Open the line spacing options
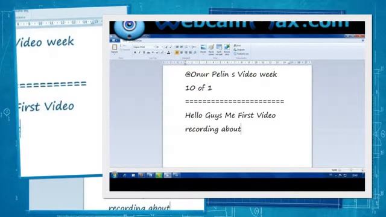The image size is (386, 217). coord(193,47)
